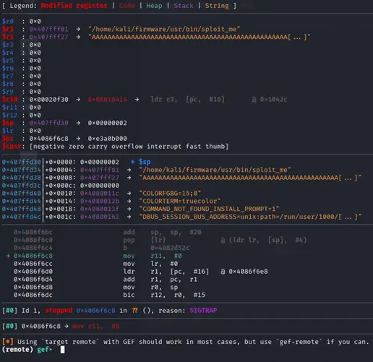
Task: Click the gef prompt input cursor
Action: point(62,350)
